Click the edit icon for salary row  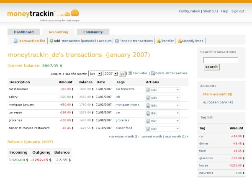tap(148, 98)
